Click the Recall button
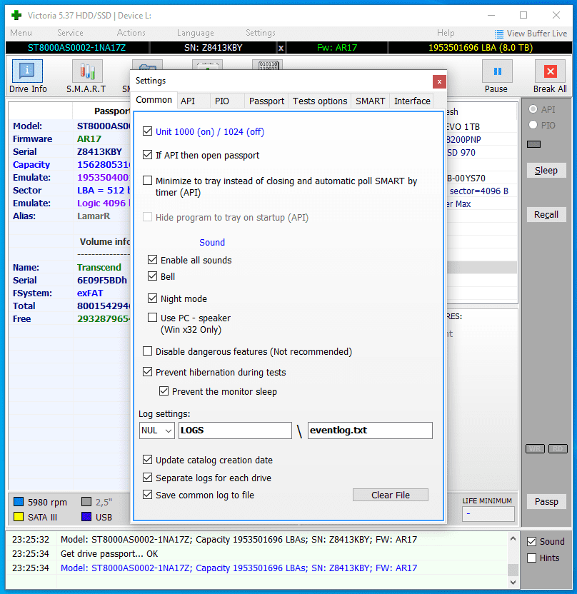 pos(546,214)
